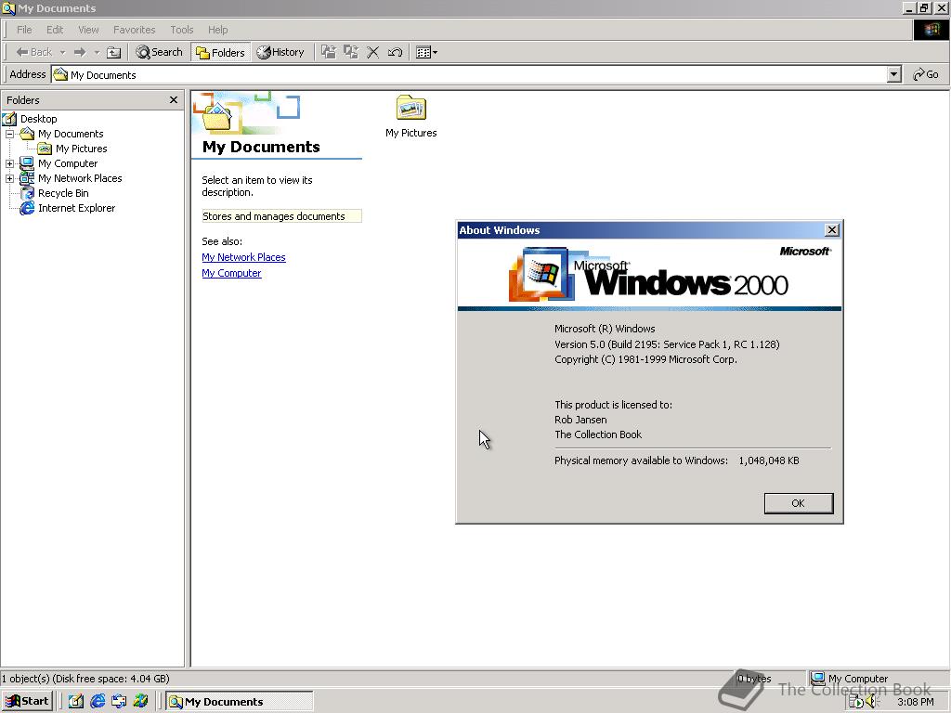Click My Documents taskbar button
This screenshot has width=951, height=713.
pos(240,702)
